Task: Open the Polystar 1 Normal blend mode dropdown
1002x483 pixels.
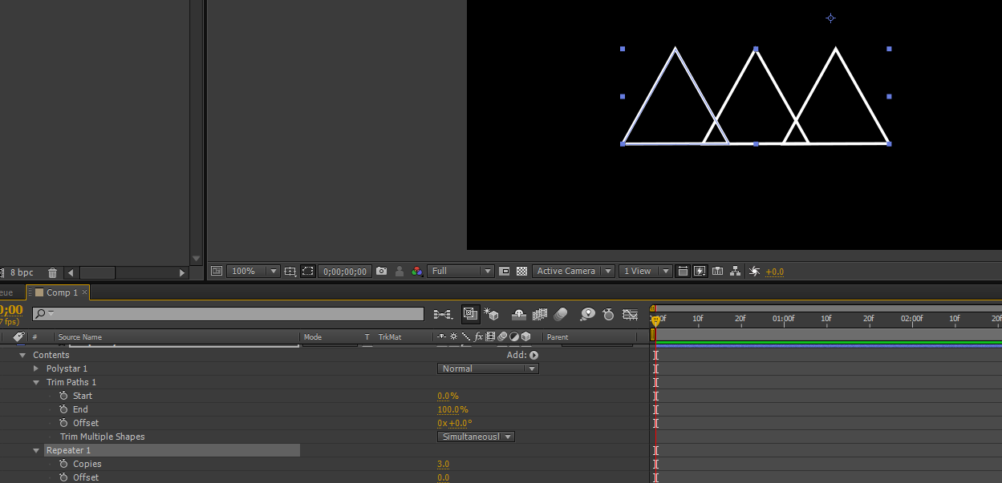Action: point(488,368)
